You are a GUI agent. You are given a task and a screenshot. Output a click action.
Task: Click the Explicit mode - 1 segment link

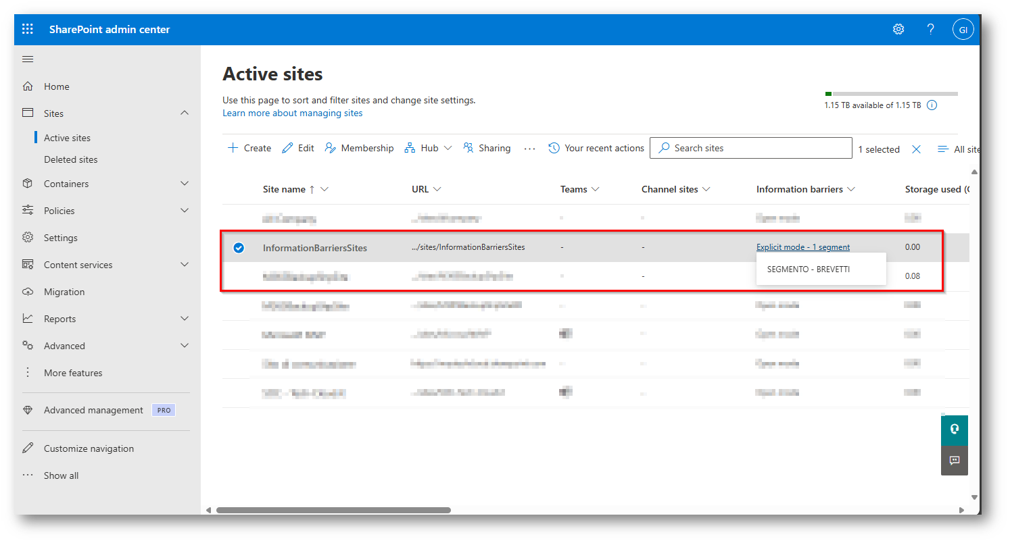click(x=802, y=247)
